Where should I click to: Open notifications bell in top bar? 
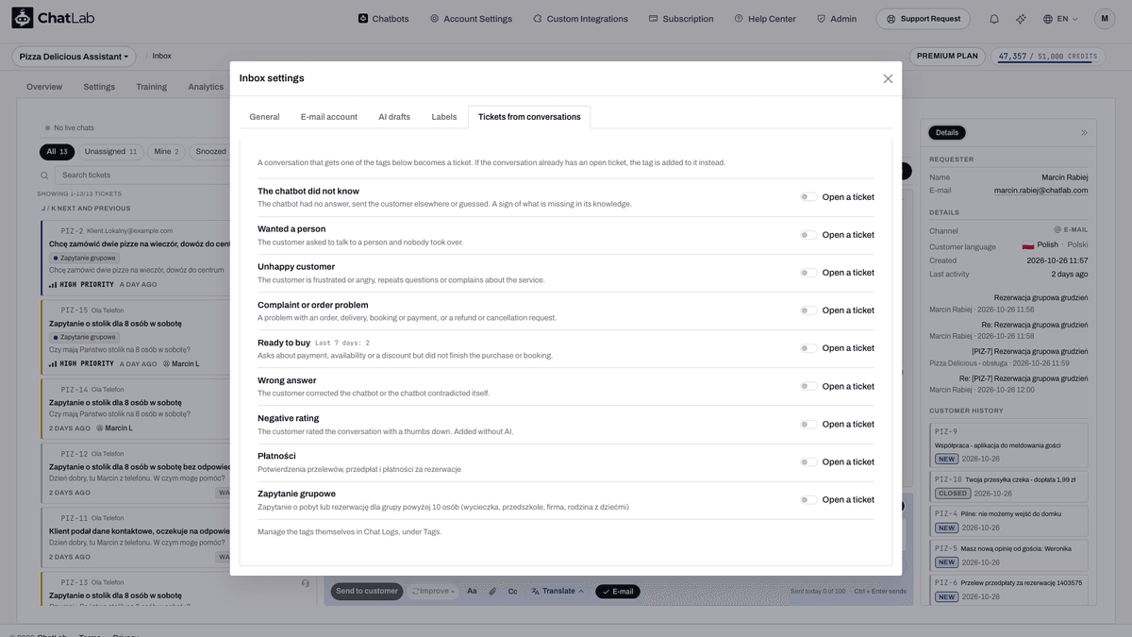pos(994,19)
